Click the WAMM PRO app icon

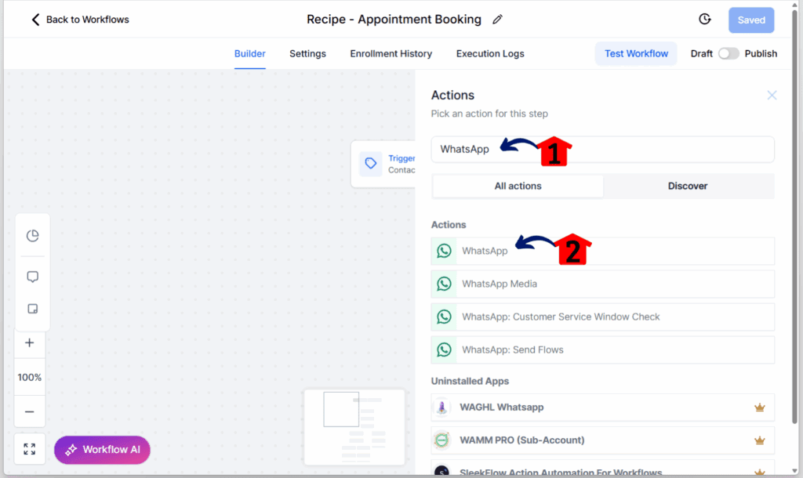(441, 440)
